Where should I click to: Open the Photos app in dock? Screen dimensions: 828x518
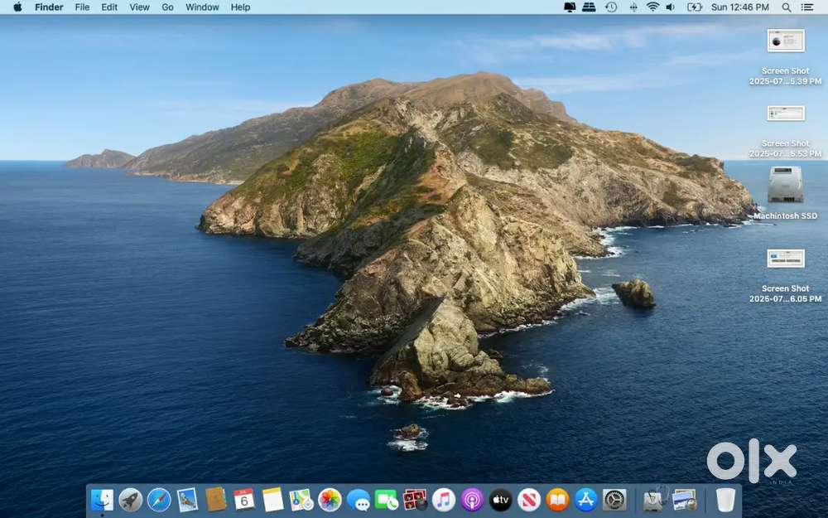[330, 500]
